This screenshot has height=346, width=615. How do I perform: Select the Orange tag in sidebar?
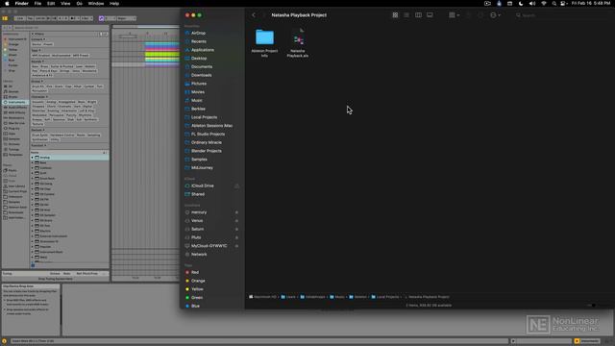(198, 281)
